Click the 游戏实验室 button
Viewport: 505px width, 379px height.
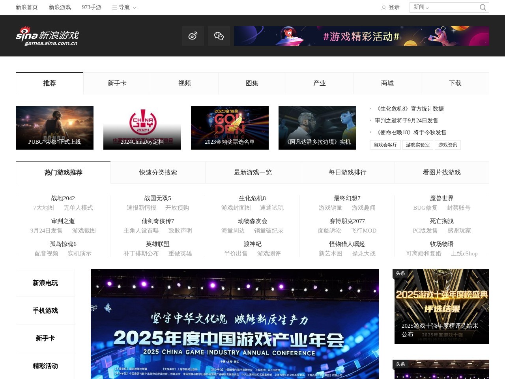[x=418, y=144]
